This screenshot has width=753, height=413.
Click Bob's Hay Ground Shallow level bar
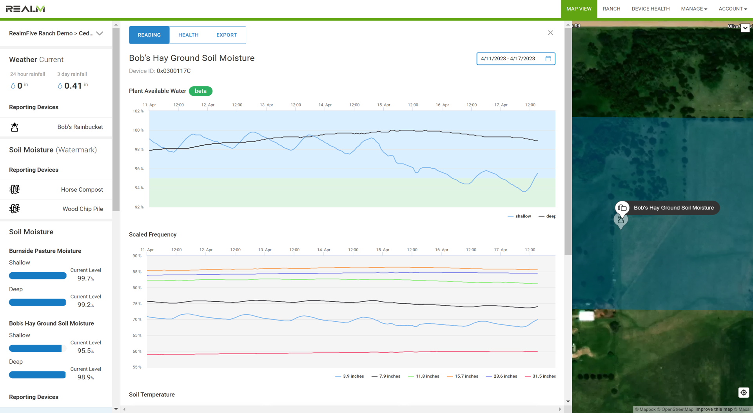point(36,348)
